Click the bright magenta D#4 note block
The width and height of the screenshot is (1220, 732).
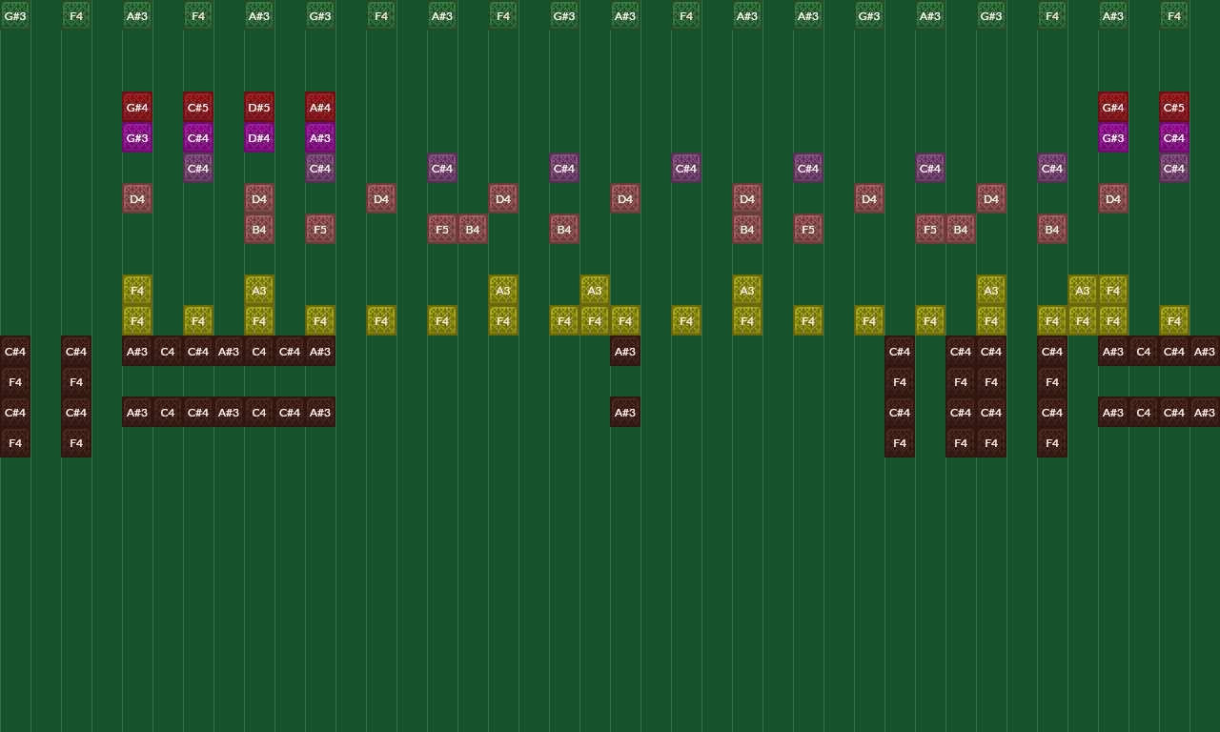click(259, 137)
